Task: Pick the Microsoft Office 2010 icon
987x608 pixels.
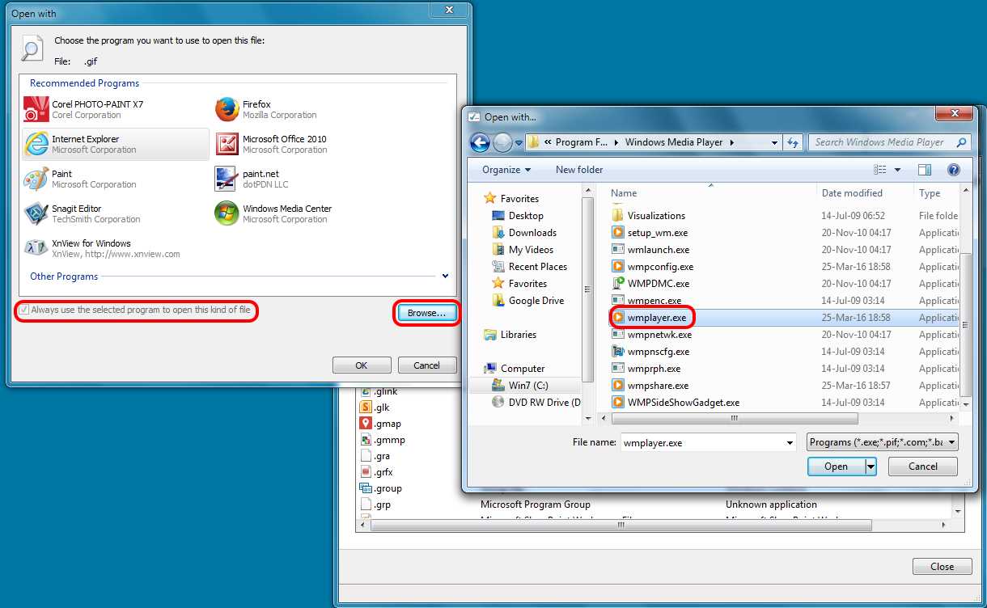Action: point(227,143)
